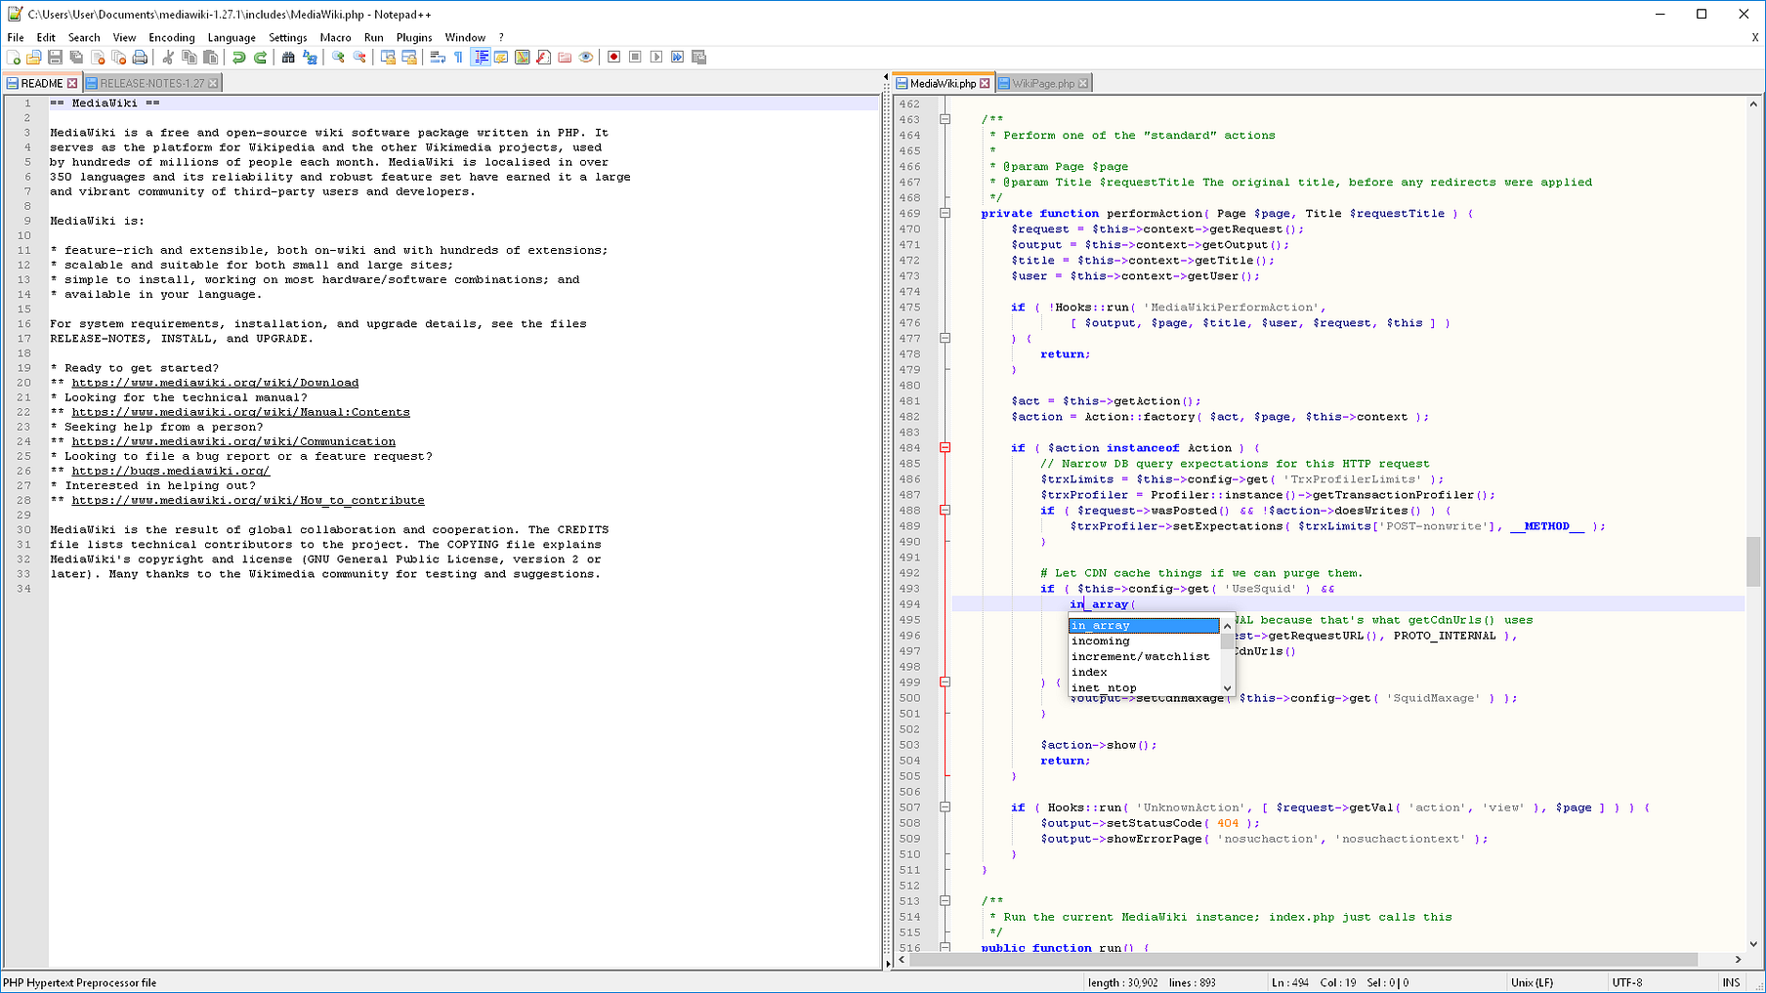Screen dimensions: 1766x993
Task: Select 'incoming' from the autocomplete suggestions
Action: pos(1100,641)
